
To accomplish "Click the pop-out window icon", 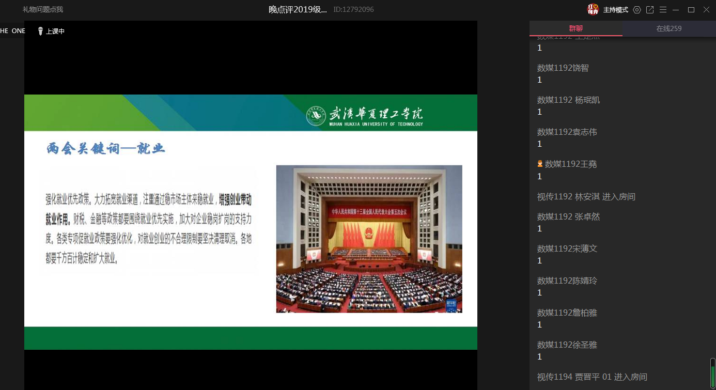I will (x=650, y=10).
